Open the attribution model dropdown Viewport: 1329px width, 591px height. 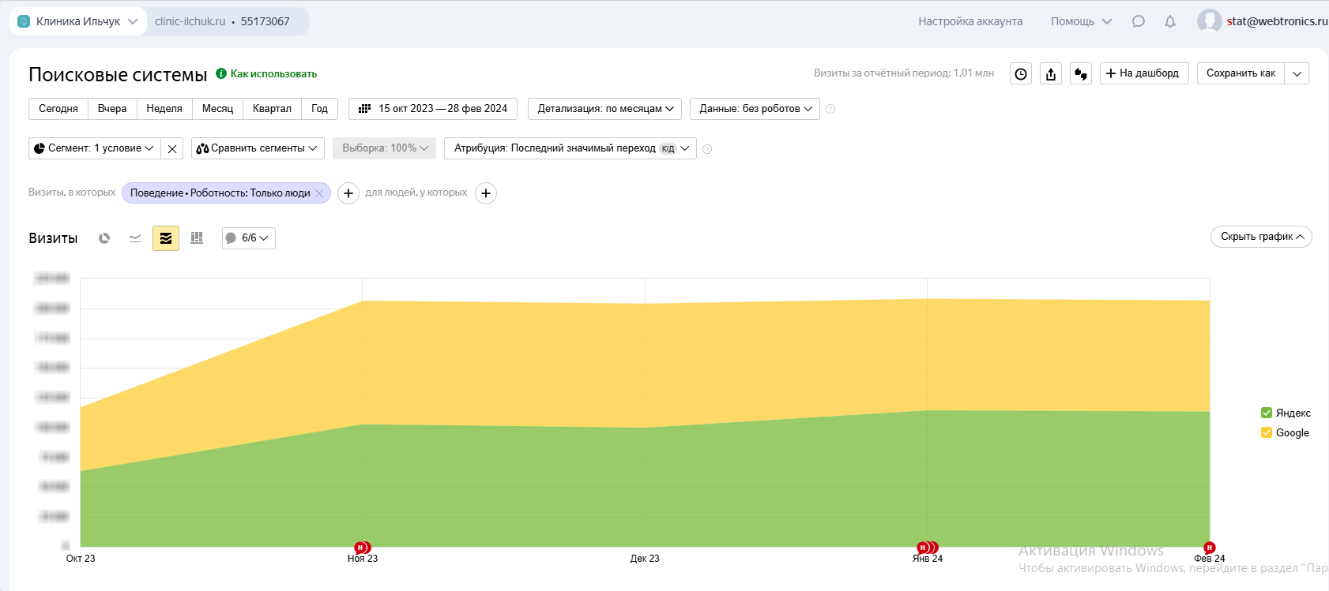(x=570, y=148)
